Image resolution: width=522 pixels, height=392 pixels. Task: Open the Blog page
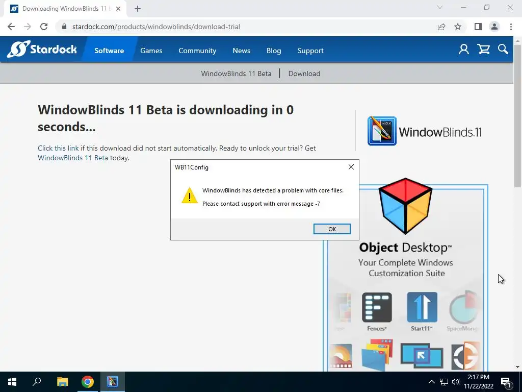coord(274,51)
